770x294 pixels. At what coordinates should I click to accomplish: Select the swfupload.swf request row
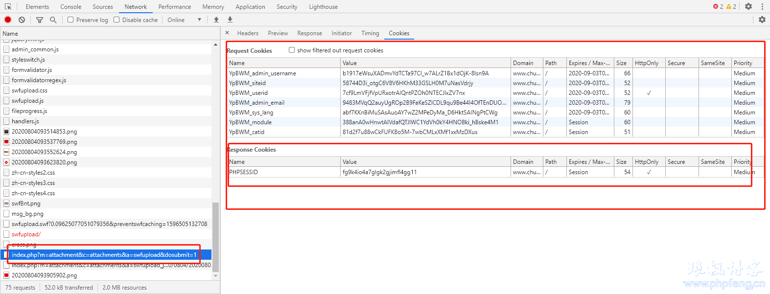106,224
